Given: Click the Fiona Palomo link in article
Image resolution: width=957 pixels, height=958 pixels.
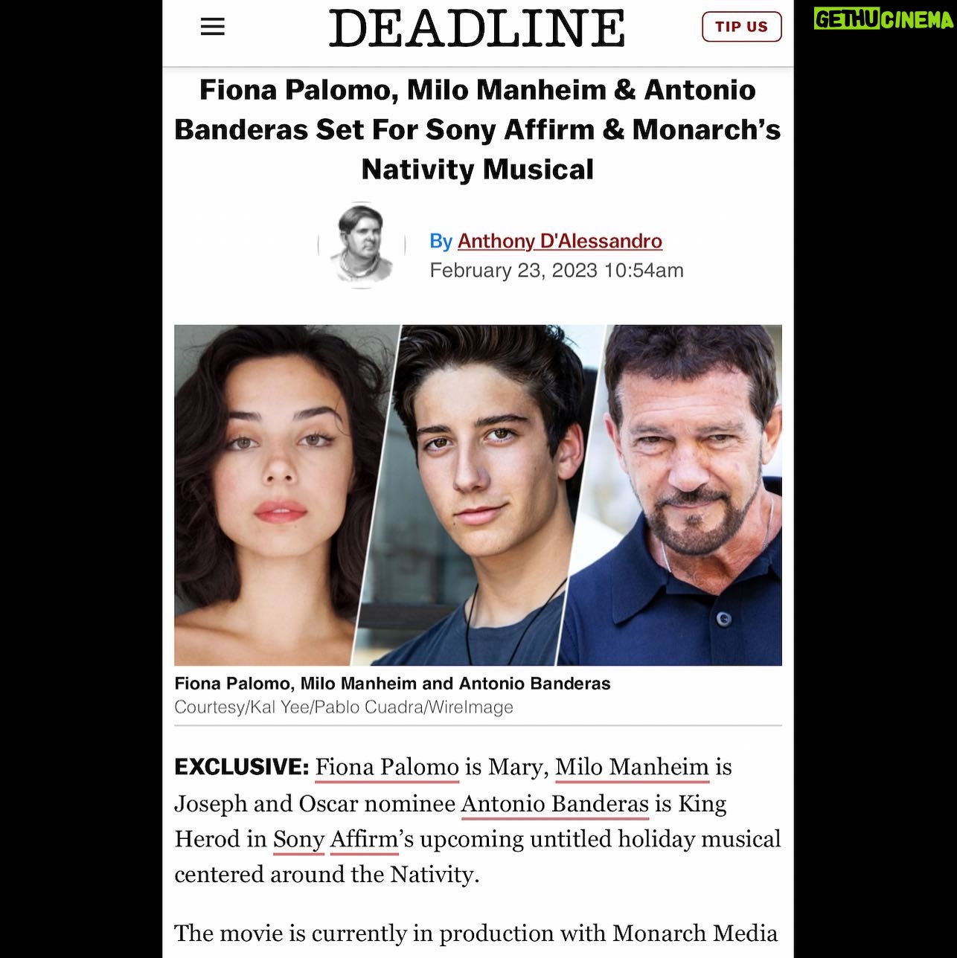Looking at the screenshot, I should click(x=387, y=767).
